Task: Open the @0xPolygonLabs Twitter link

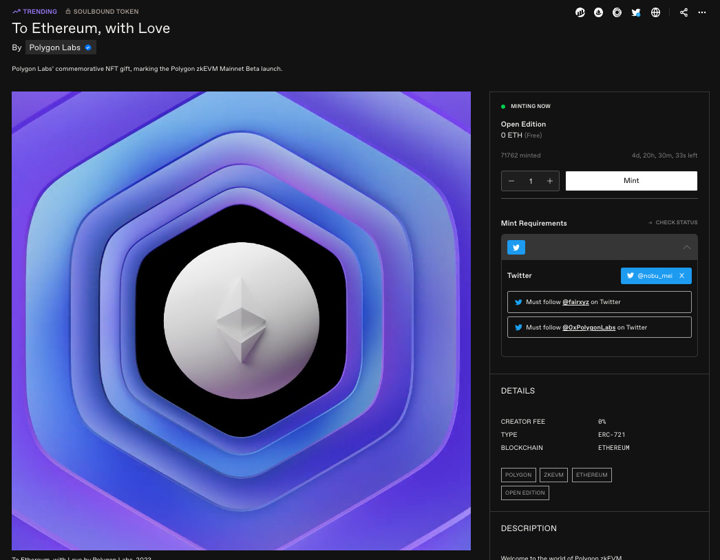Action: tap(589, 327)
